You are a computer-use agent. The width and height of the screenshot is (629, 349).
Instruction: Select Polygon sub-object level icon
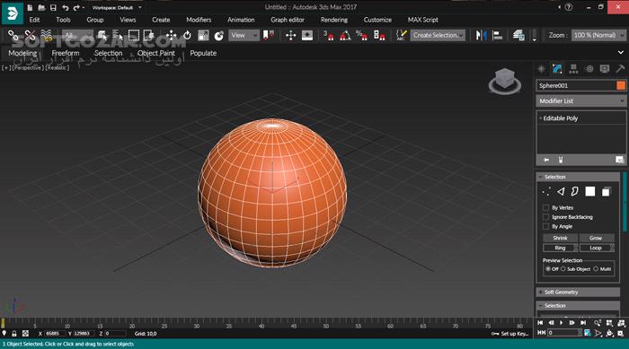pyautogui.click(x=590, y=191)
